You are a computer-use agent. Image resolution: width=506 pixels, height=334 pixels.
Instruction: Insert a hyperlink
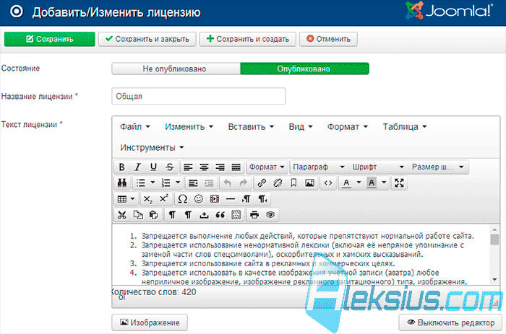click(x=262, y=183)
